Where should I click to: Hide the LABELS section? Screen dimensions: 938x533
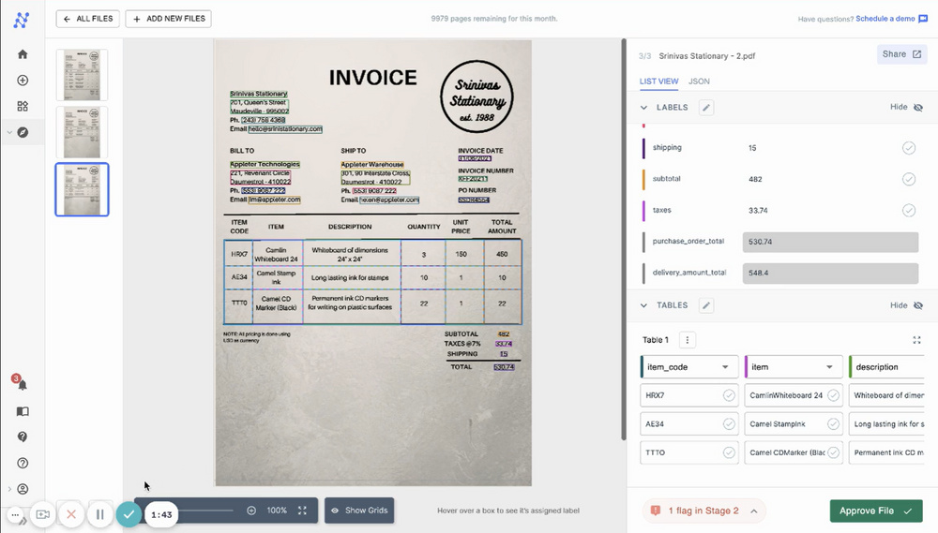pyautogui.click(x=906, y=108)
